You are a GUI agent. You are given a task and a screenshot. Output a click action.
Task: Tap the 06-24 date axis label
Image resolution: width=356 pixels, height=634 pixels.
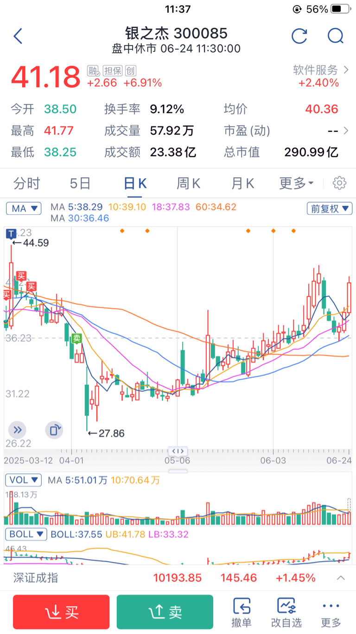[339, 460]
